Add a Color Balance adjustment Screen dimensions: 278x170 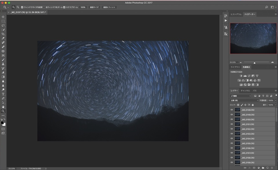tap(243, 80)
